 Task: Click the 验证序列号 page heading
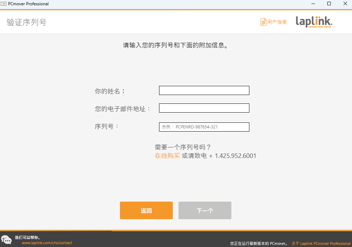tap(26, 22)
